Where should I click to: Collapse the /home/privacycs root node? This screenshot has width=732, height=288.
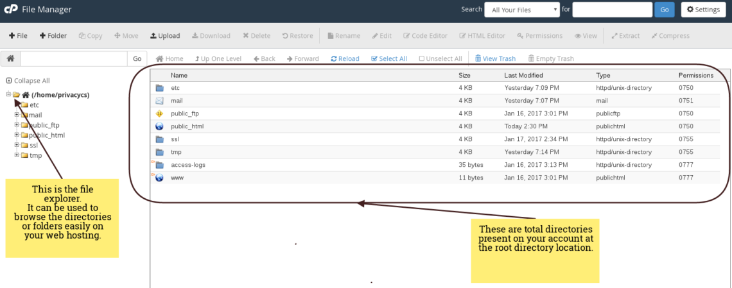[8, 94]
